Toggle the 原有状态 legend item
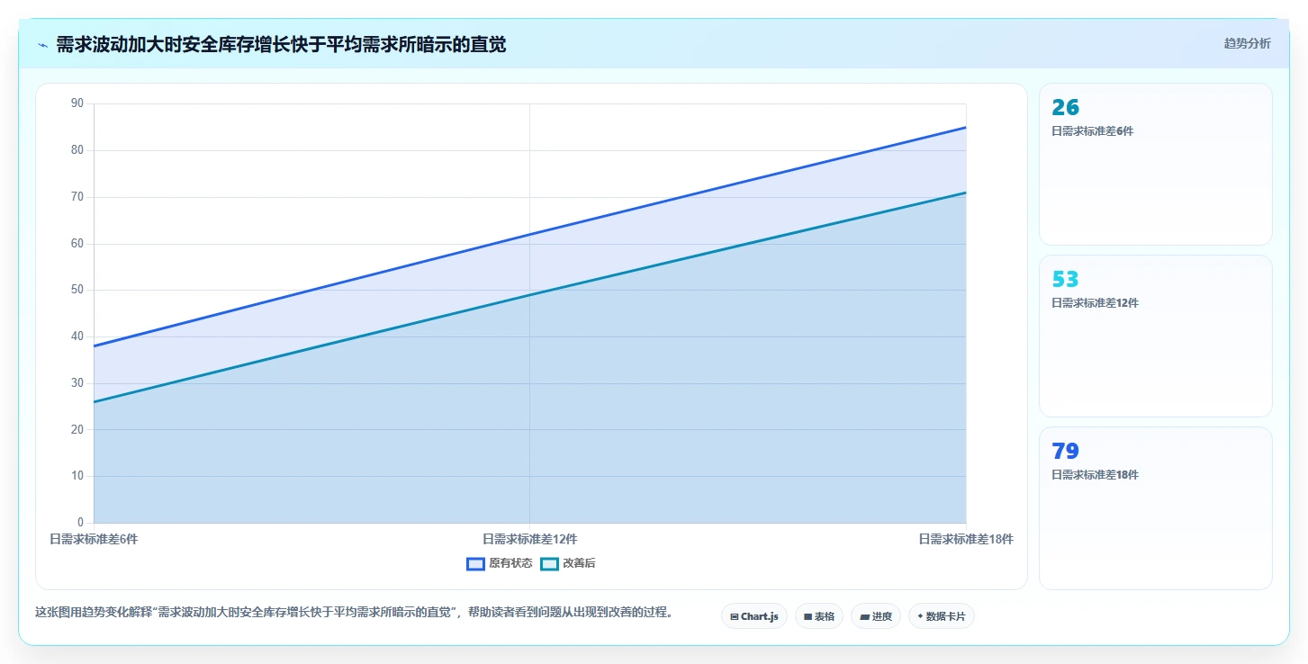This screenshot has width=1308, height=664. click(x=500, y=563)
